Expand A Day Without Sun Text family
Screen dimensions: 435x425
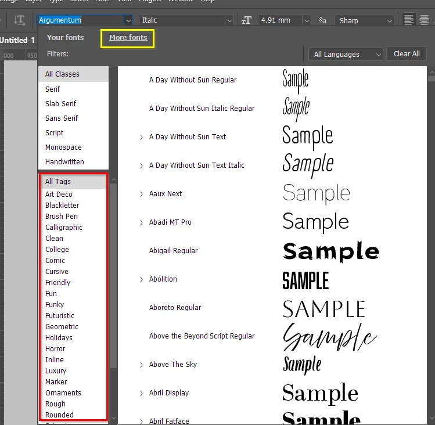[x=141, y=138]
